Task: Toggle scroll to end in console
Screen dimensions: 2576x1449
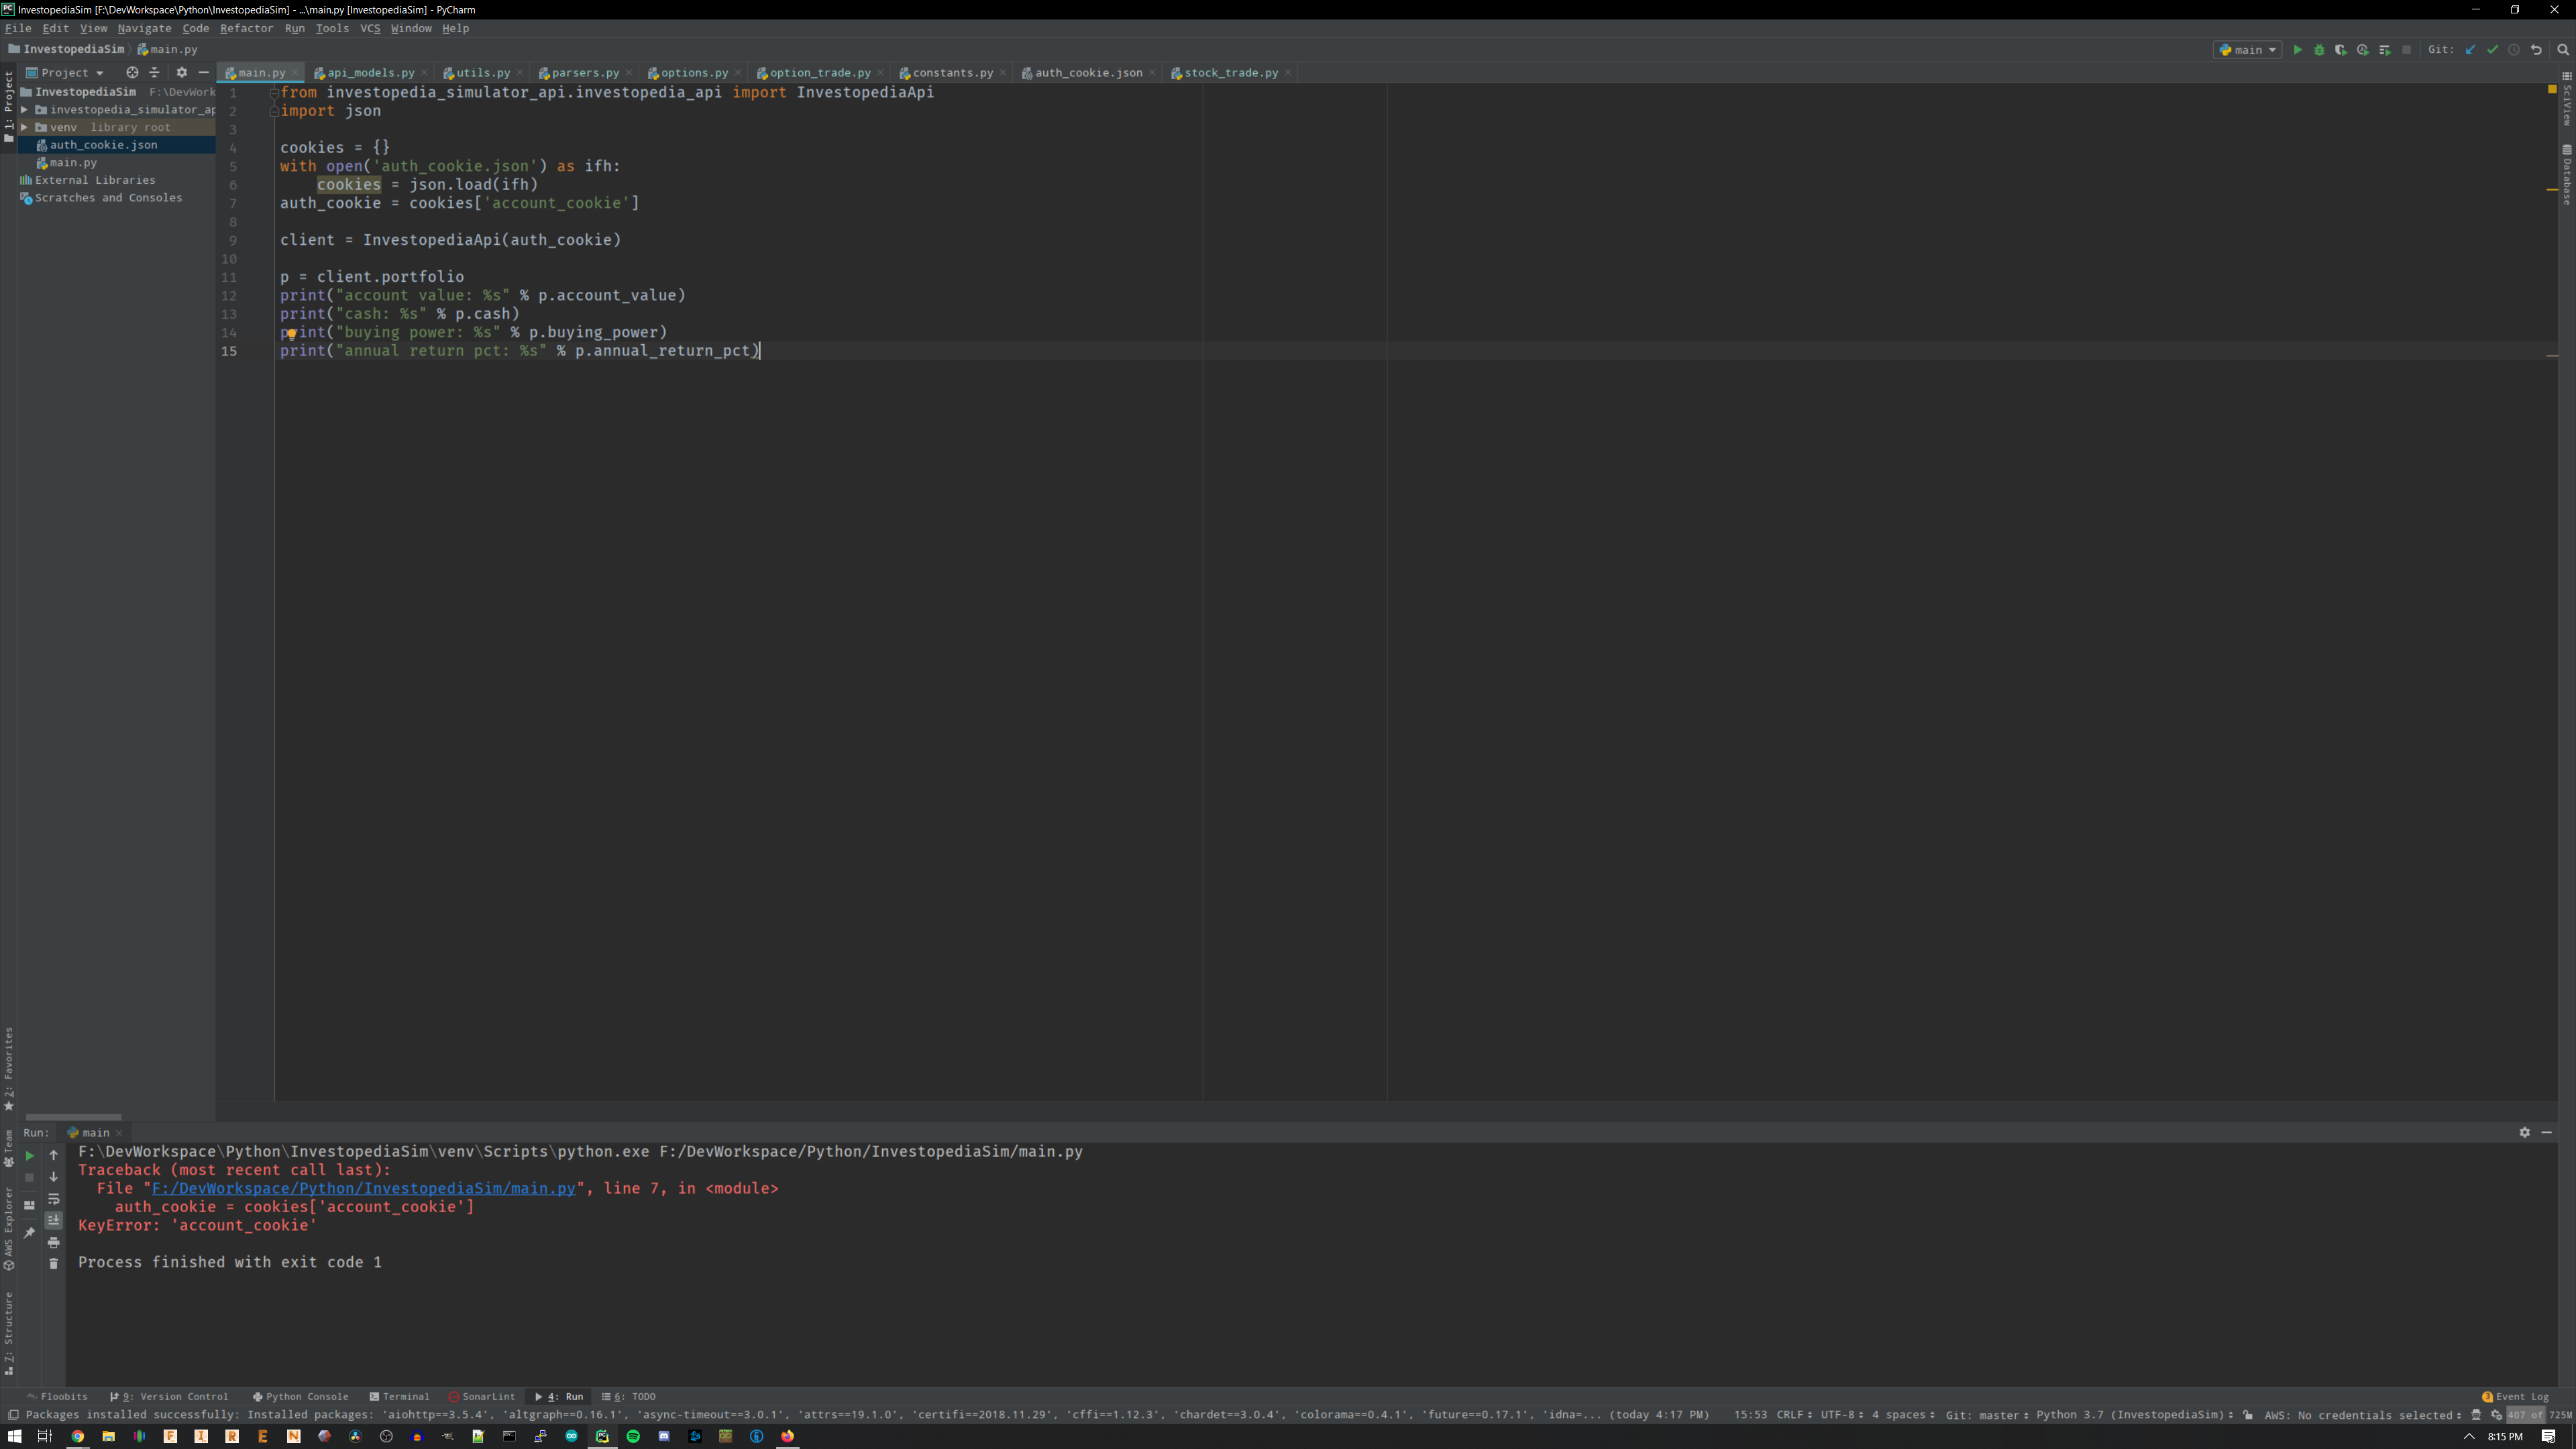Action: (54, 1220)
